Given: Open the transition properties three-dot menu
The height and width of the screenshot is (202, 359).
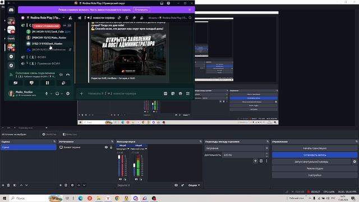Looking at the screenshot, I should point(266,161).
